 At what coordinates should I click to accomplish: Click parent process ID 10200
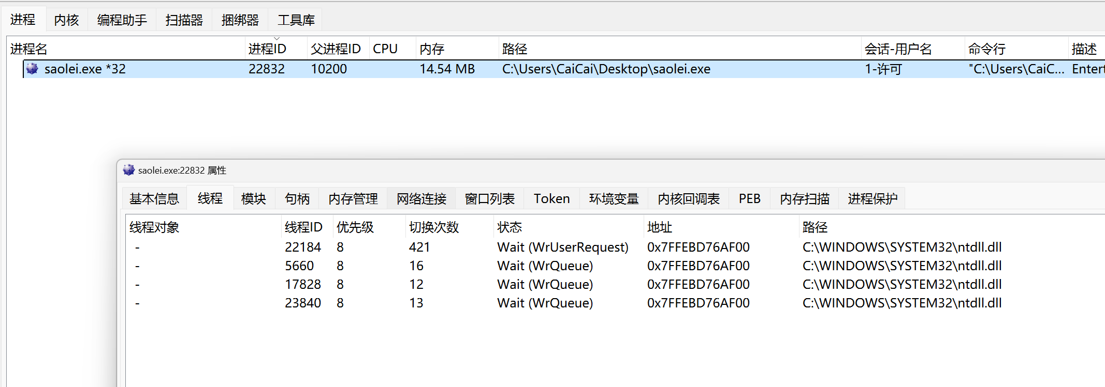tap(329, 69)
